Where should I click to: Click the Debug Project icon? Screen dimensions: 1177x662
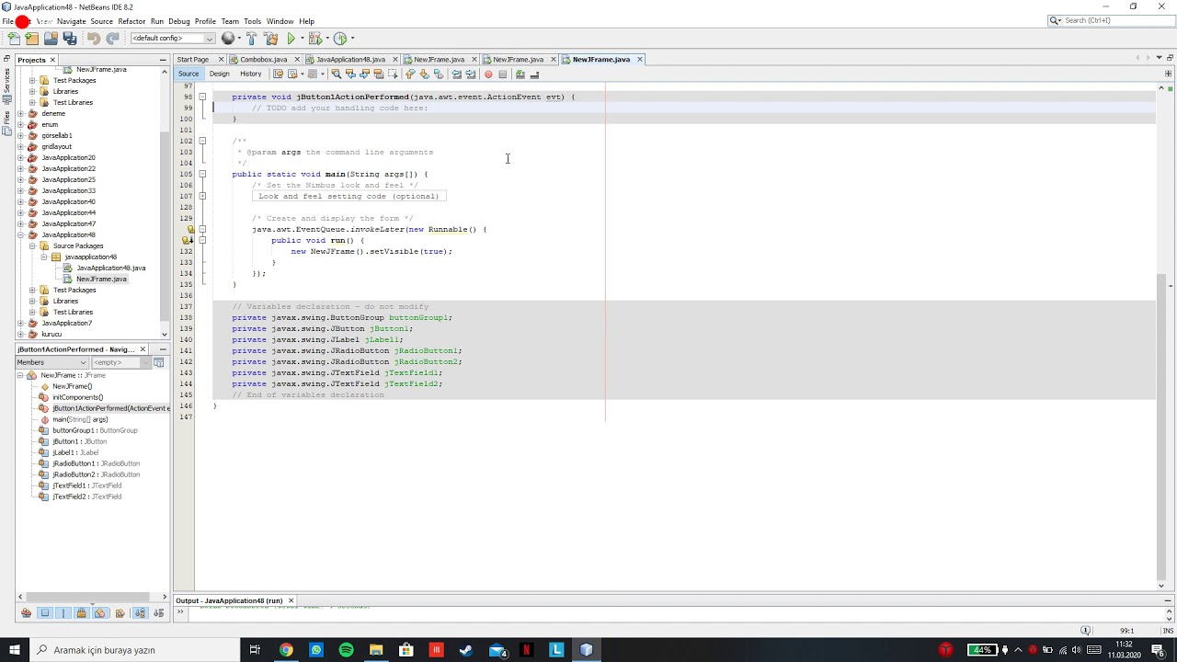coord(315,39)
